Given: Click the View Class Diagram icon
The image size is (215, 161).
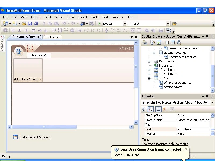Looking at the screenshot, I should point(179,43).
